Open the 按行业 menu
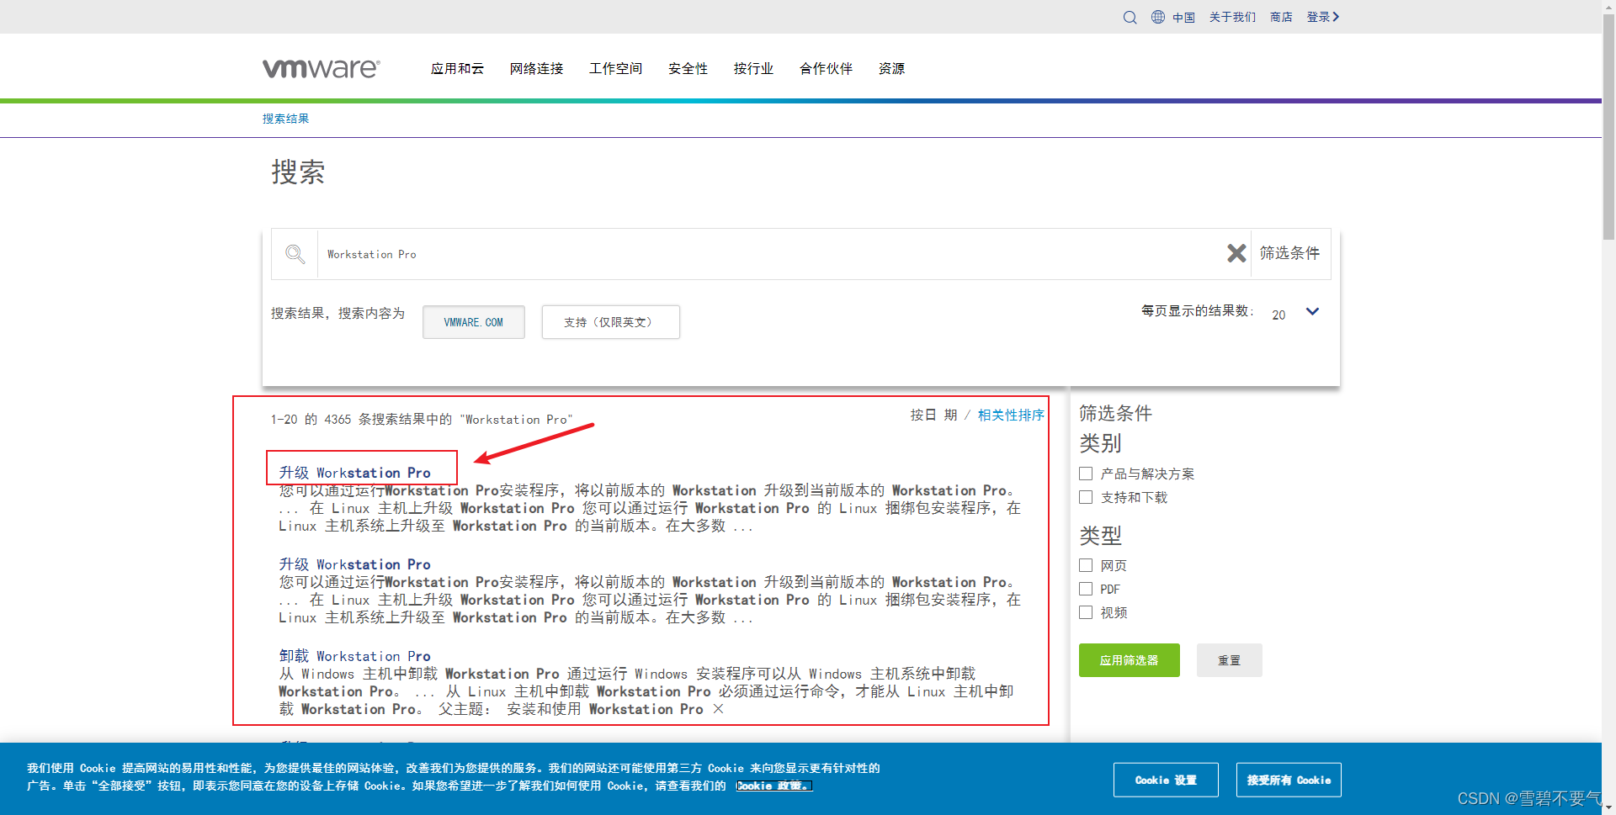The height and width of the screenshot is (815, 1616). pos(753,69)
